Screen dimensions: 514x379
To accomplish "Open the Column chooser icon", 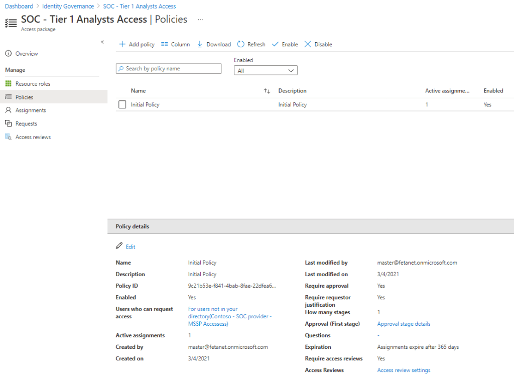I will coord(165,44).
